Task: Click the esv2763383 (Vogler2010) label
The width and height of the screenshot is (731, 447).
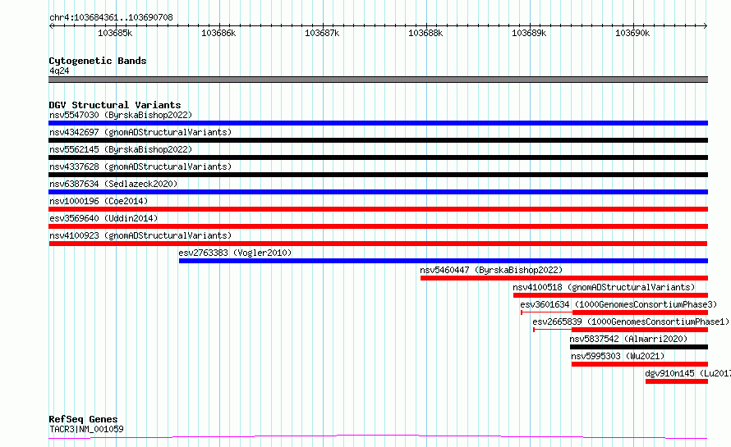Action: click(x=235, y=253)
